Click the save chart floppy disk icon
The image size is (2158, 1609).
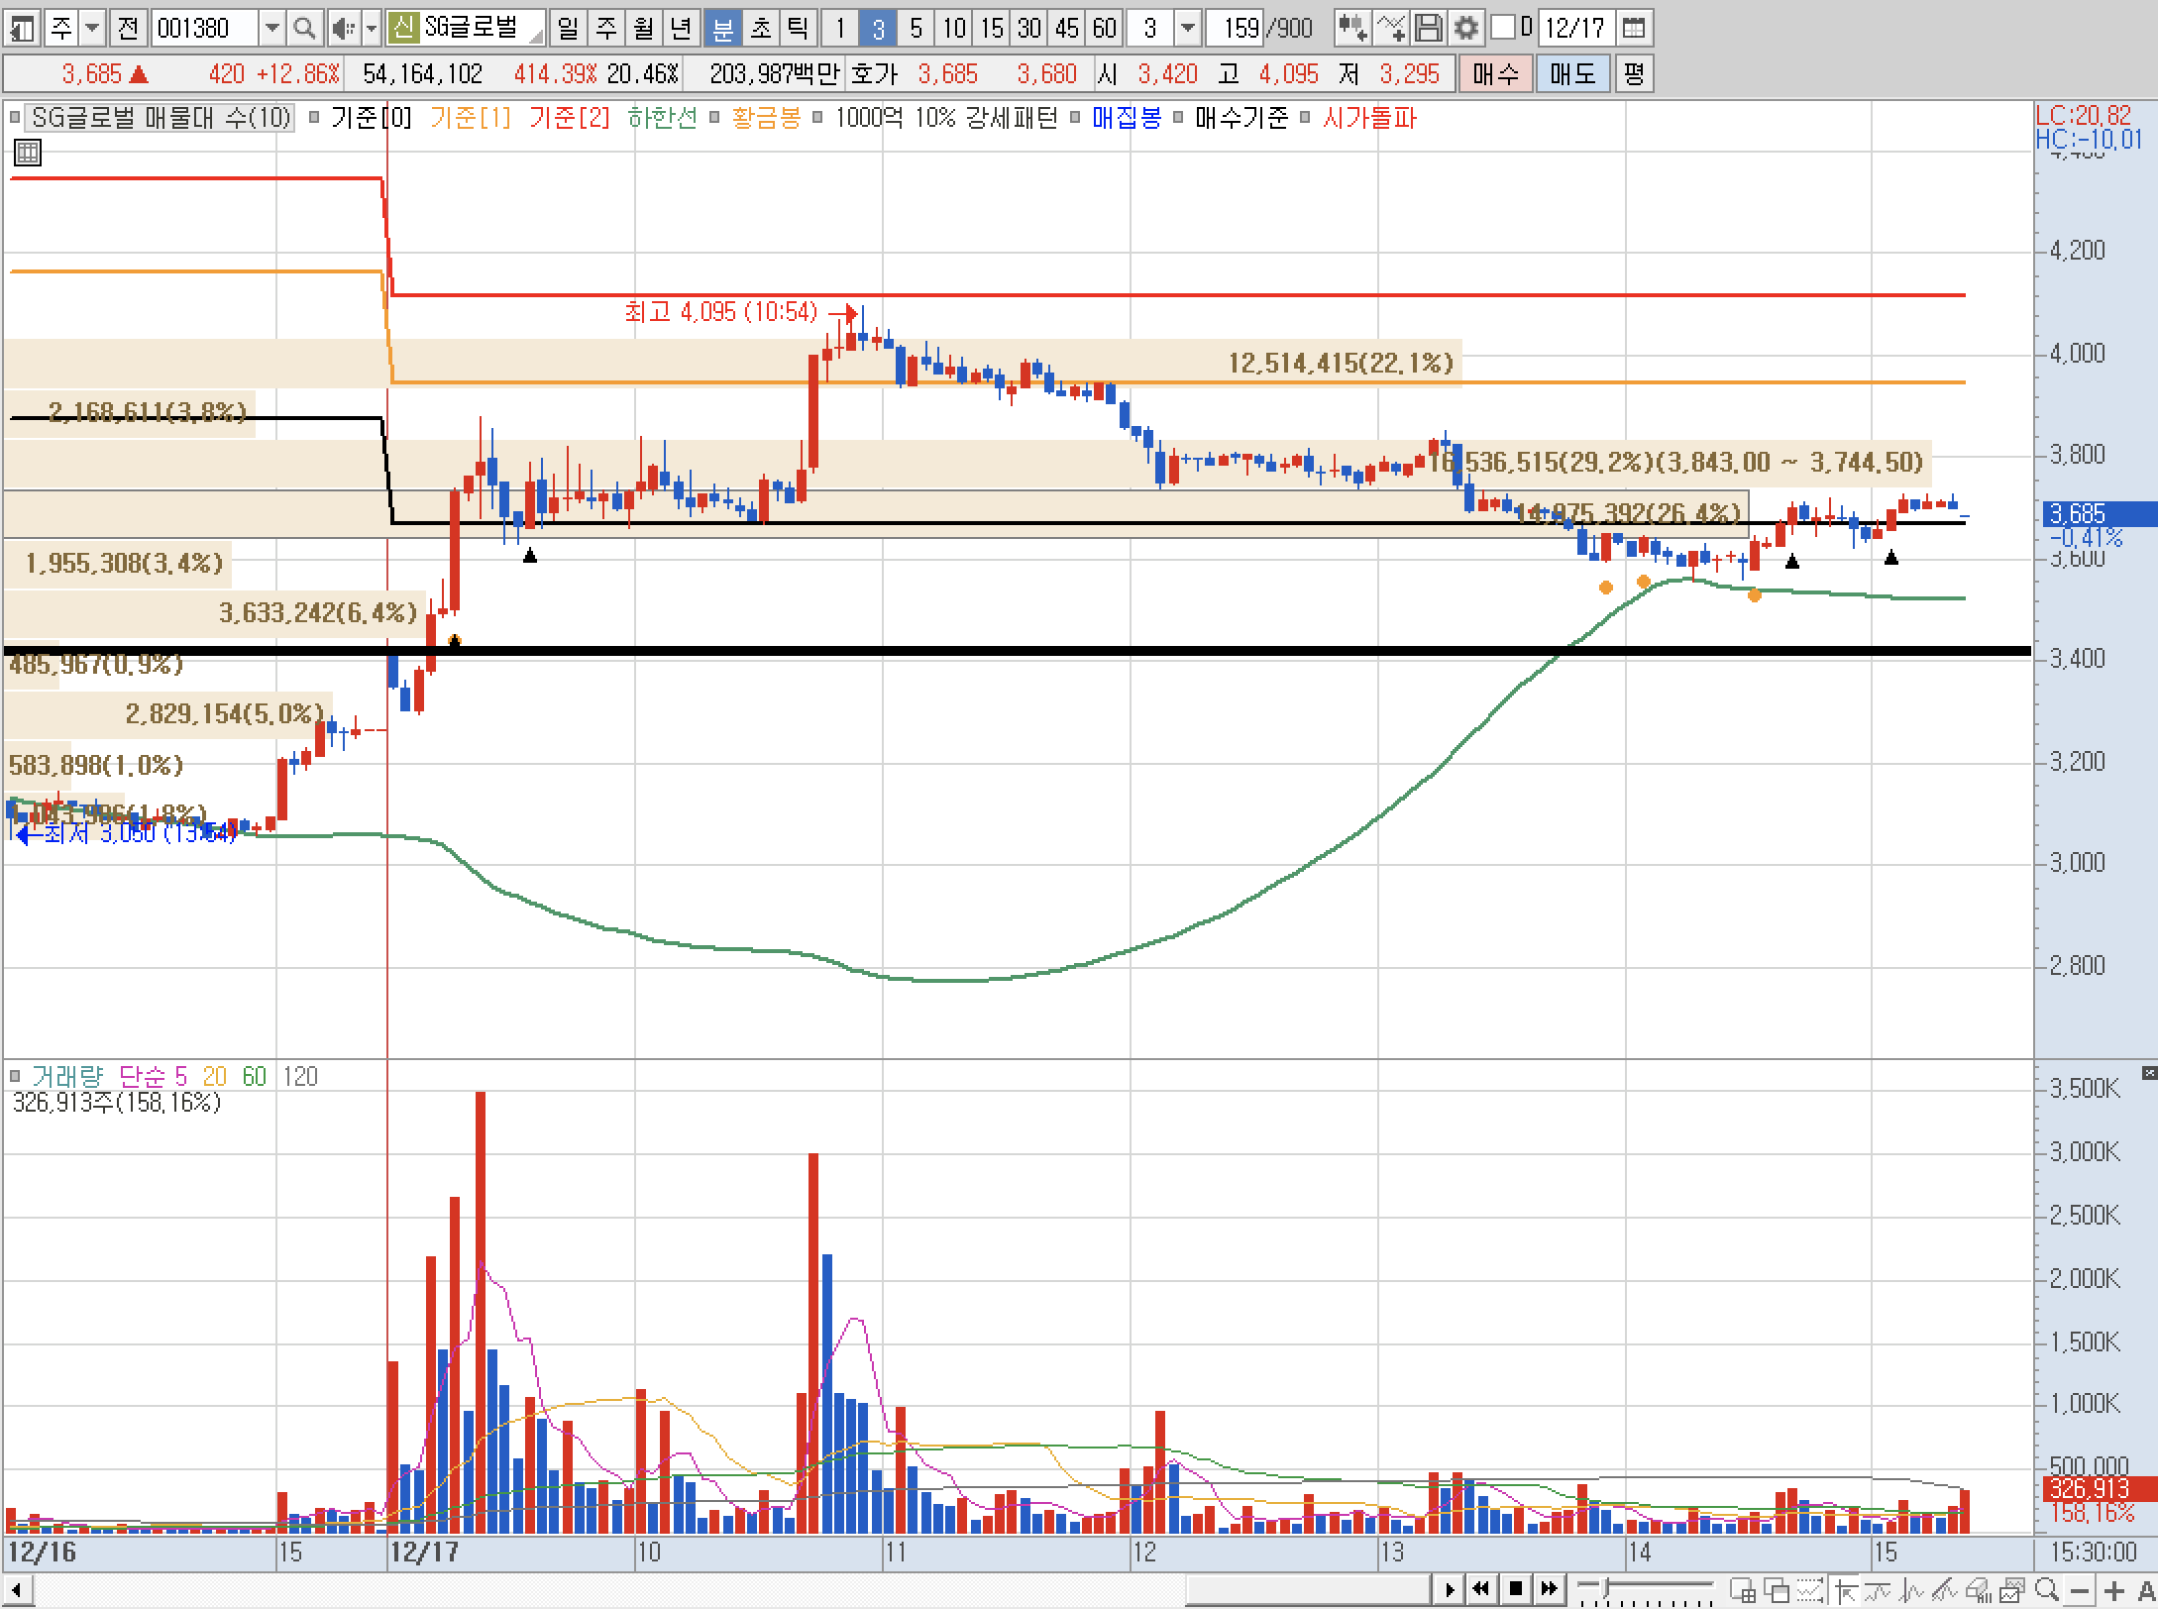click(x=1428, y=28)
